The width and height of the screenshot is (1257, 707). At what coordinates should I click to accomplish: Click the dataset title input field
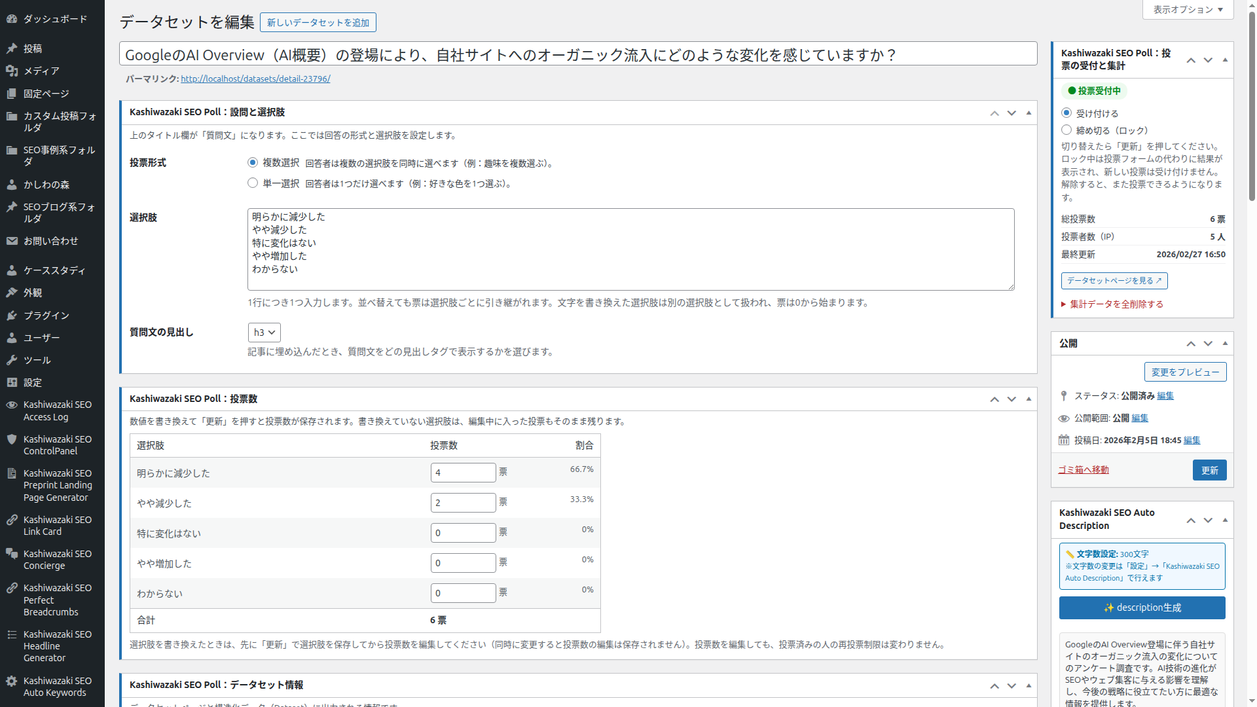(x=578, y=54)
